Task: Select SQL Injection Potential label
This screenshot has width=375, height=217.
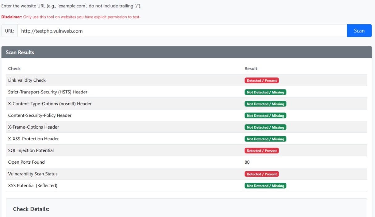Action: [x=31, y=150]
